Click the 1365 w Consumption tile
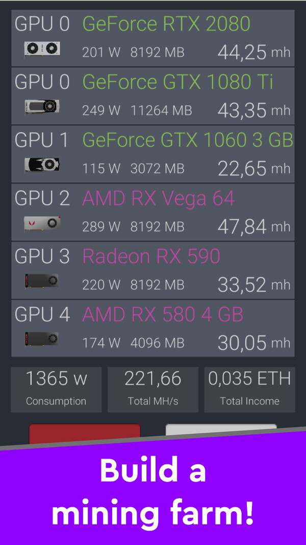The image size is (306, 545). [56, 389]
